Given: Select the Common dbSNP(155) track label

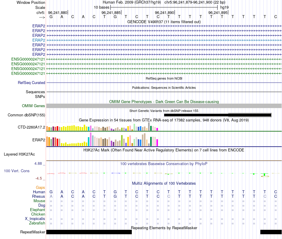Looking at the screenshot, I should [26, 115].
